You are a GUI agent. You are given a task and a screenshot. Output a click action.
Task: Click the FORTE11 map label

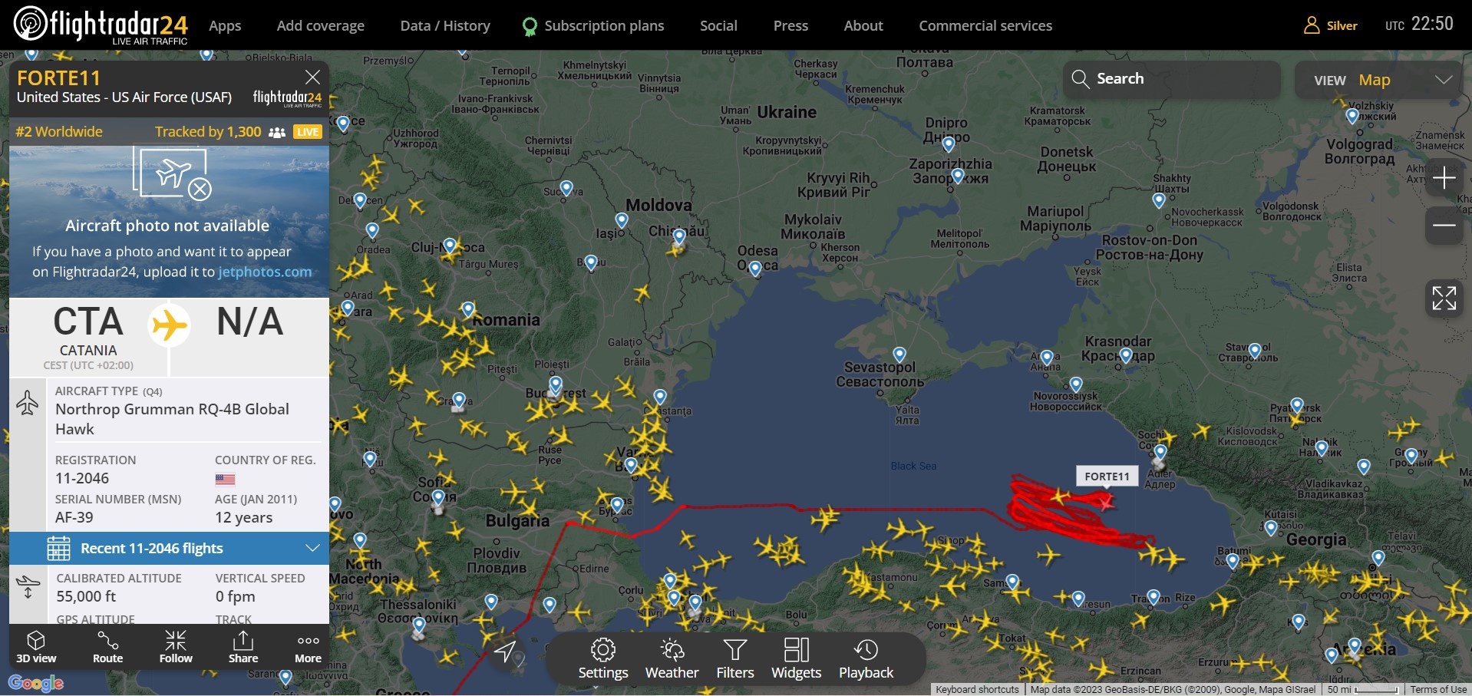tap(1107, 477)
